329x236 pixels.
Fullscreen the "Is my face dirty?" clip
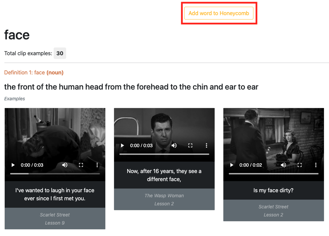click(300, 165)
